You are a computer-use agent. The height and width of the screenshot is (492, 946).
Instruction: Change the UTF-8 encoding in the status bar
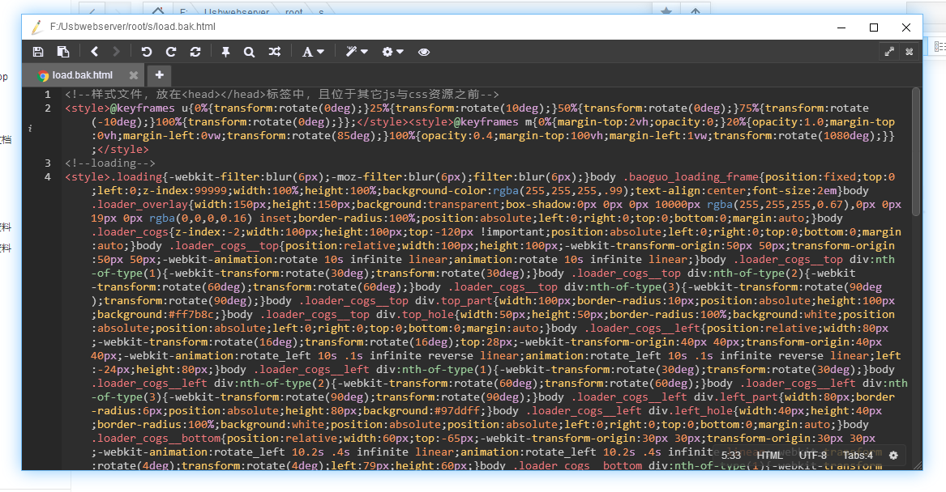coord(813,456)
